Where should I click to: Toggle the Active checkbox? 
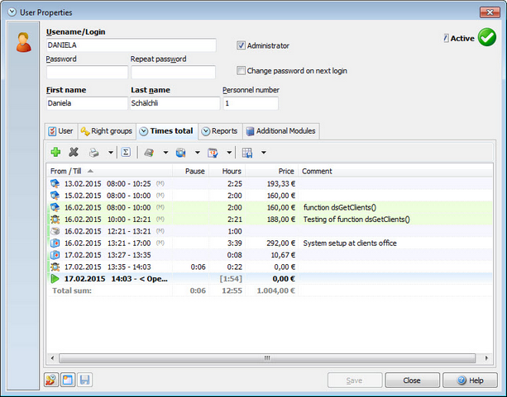coord(447,38)
